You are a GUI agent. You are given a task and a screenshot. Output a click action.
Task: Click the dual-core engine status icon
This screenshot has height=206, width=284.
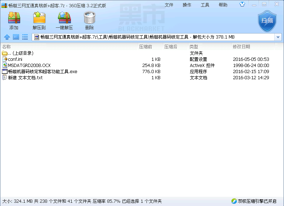tap(234, 201)
